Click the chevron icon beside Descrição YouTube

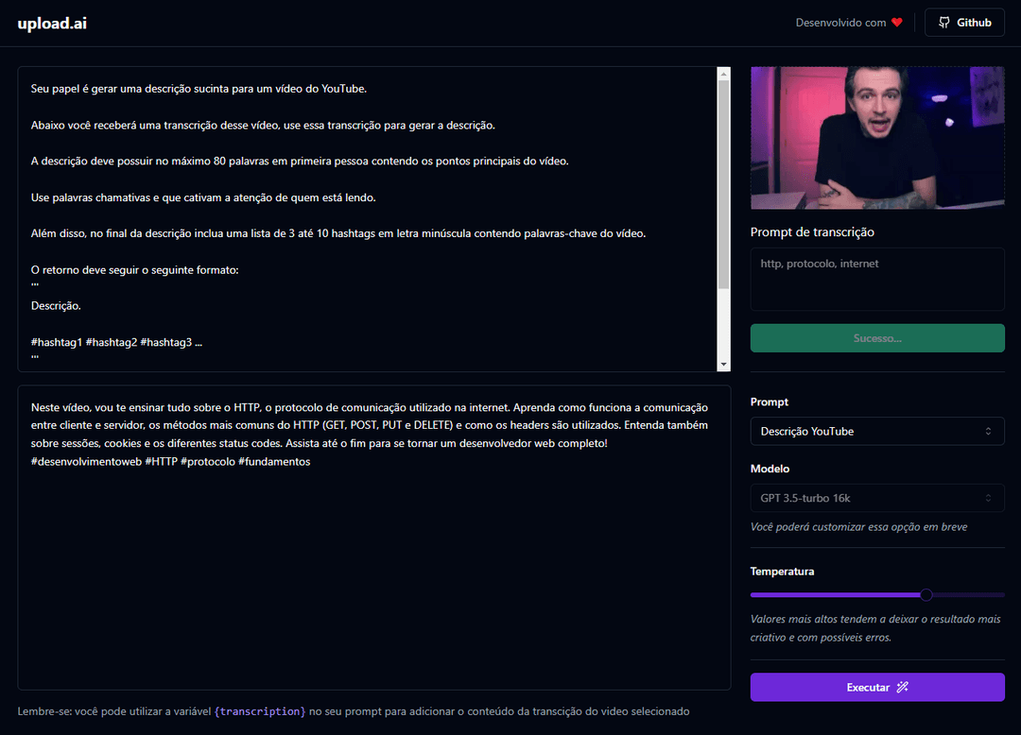point(988,432)
